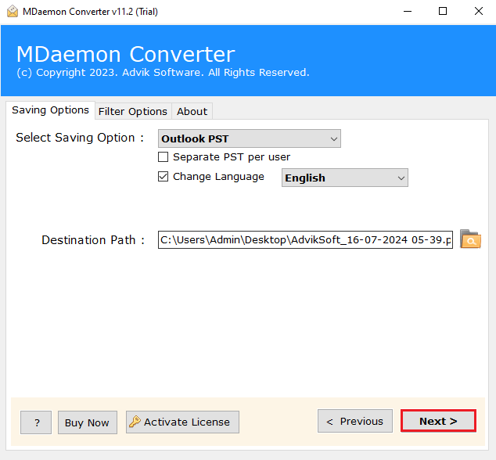
Task: Minimize the MDaemon Converter window
Action: point(408,12)
